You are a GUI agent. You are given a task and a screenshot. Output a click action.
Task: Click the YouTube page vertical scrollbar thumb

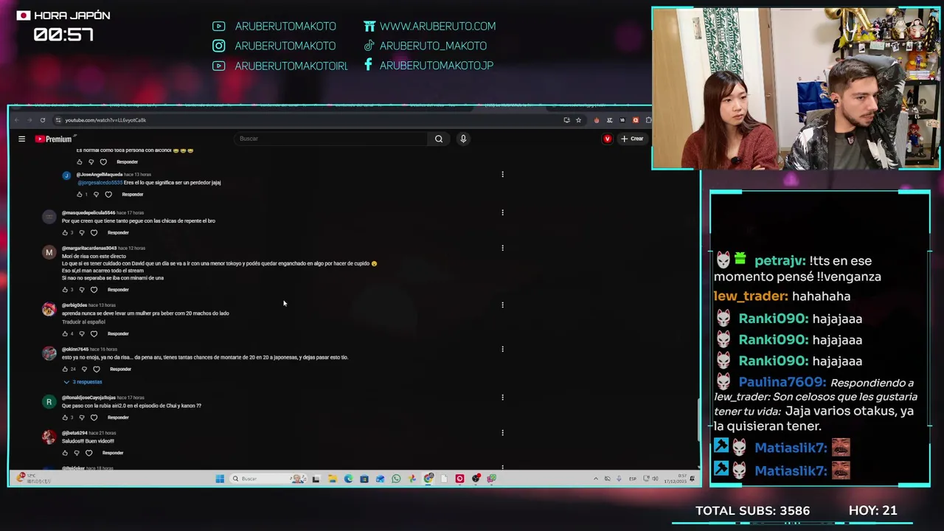click(x=698, y=418)
